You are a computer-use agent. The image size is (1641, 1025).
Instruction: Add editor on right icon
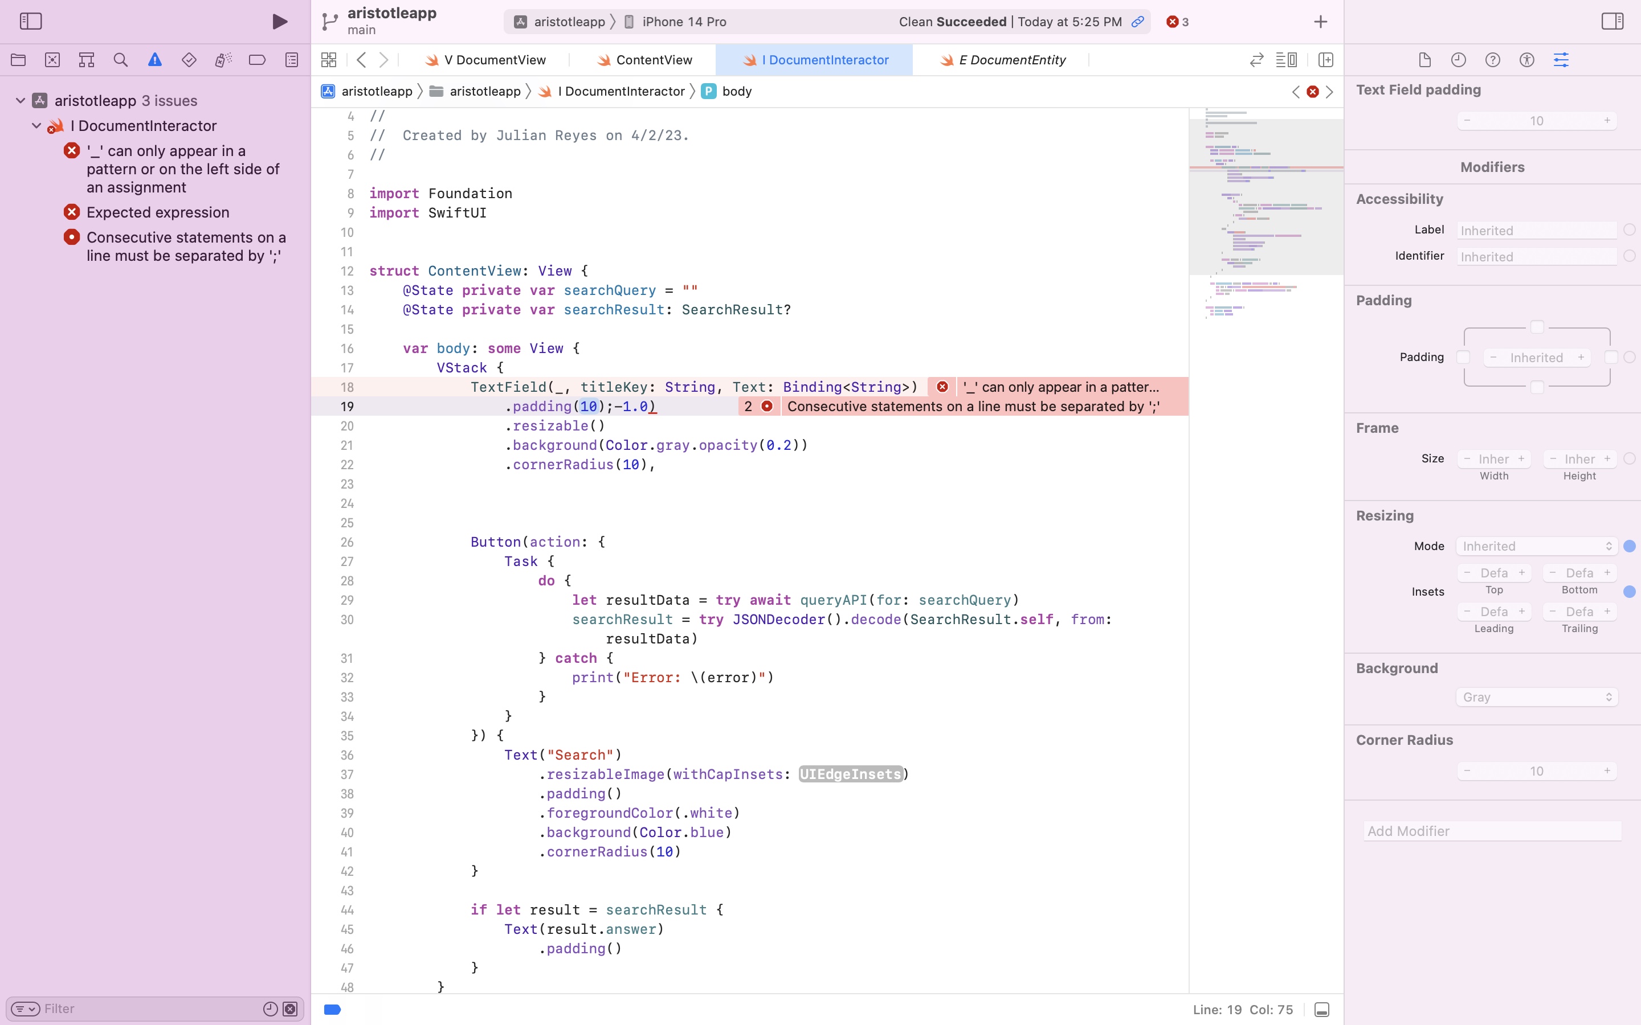pyautogui.click(x=1326, y=60)
